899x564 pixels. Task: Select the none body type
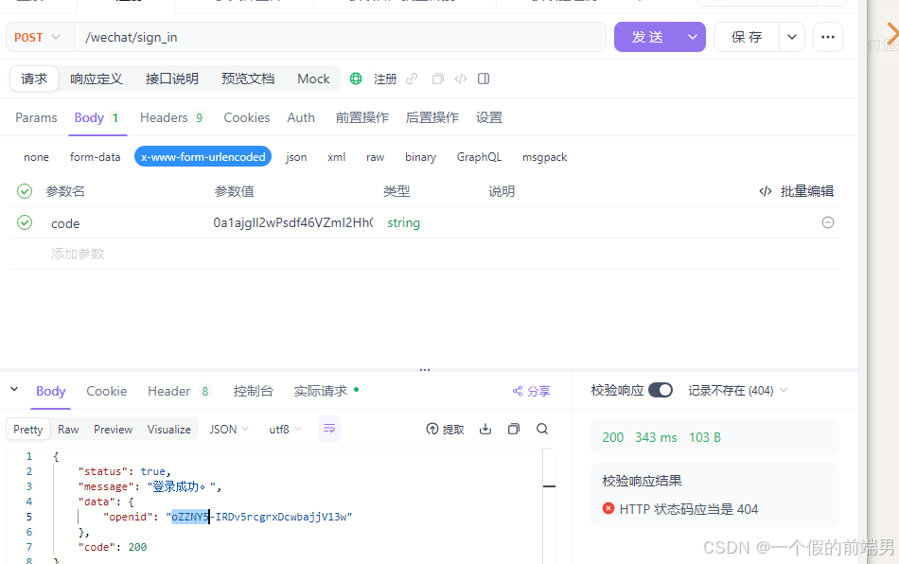(36, 157)
